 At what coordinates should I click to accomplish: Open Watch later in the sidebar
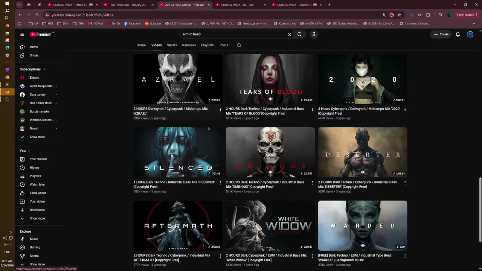click(37, 184)
